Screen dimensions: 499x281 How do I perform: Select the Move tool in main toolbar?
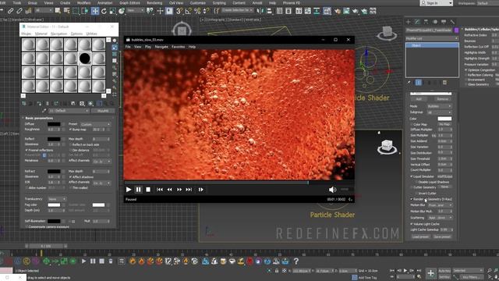[95, 11]
